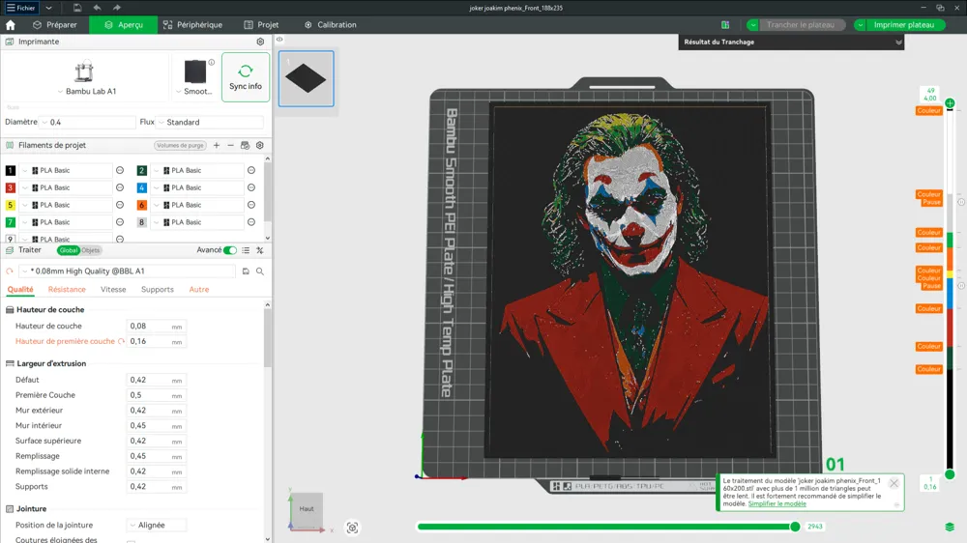Open the Smooth plate type dropdown
Image resolution: width=967 pixels, height=543 pixels.
point(194,91)
